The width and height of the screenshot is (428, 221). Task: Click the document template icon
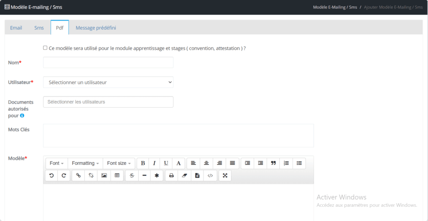tap(197, 176)
